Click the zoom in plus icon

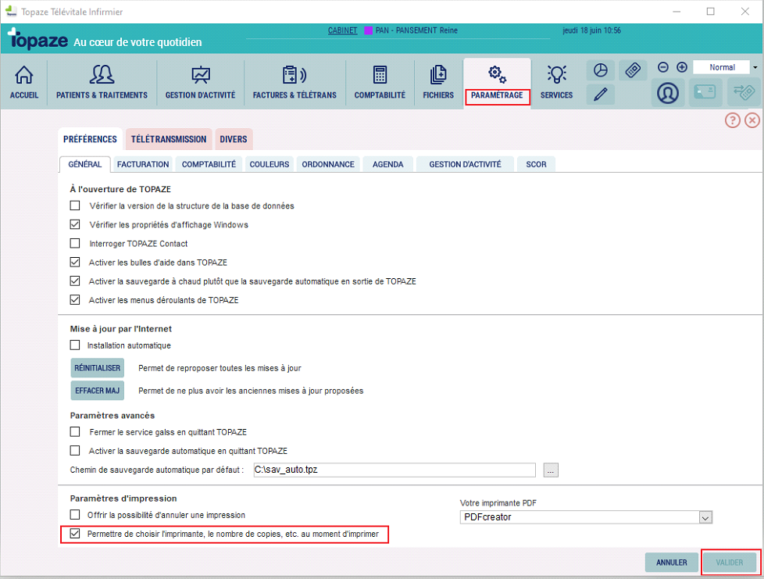pyautogui.click(x=682, y=67)
